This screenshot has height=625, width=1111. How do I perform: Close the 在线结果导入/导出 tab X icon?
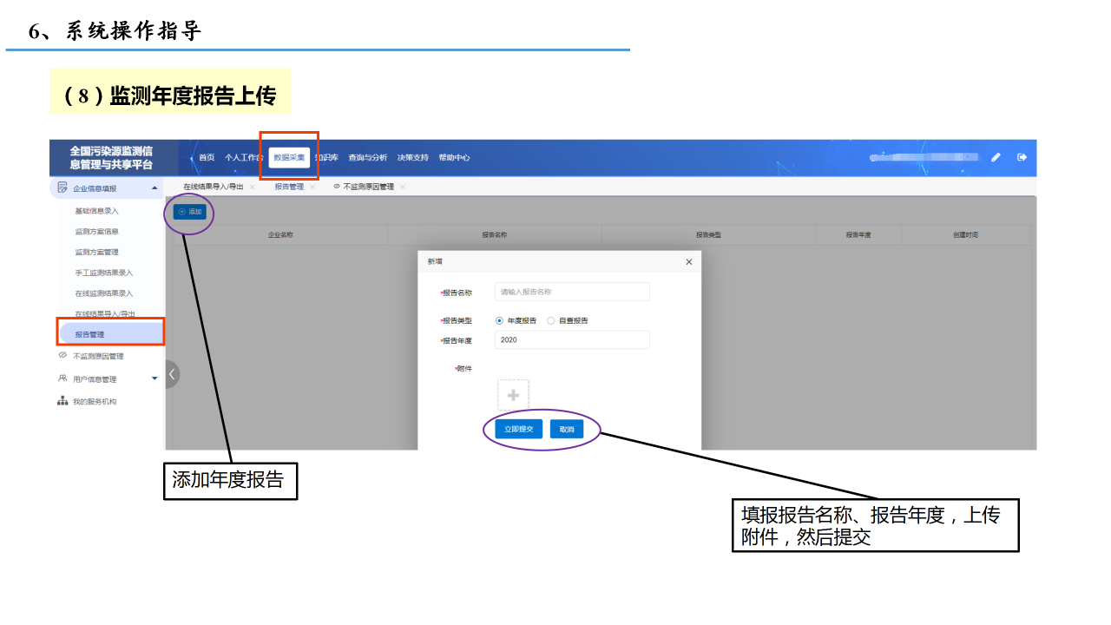(252, 187)
